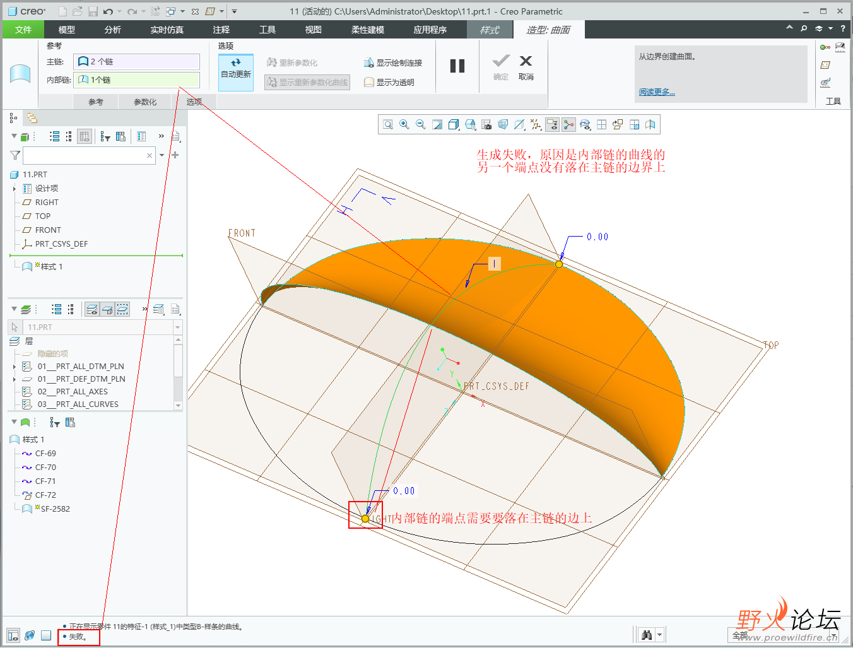
Task: Open the 11.PRT layer model dropdown
Action: (178, 327)
